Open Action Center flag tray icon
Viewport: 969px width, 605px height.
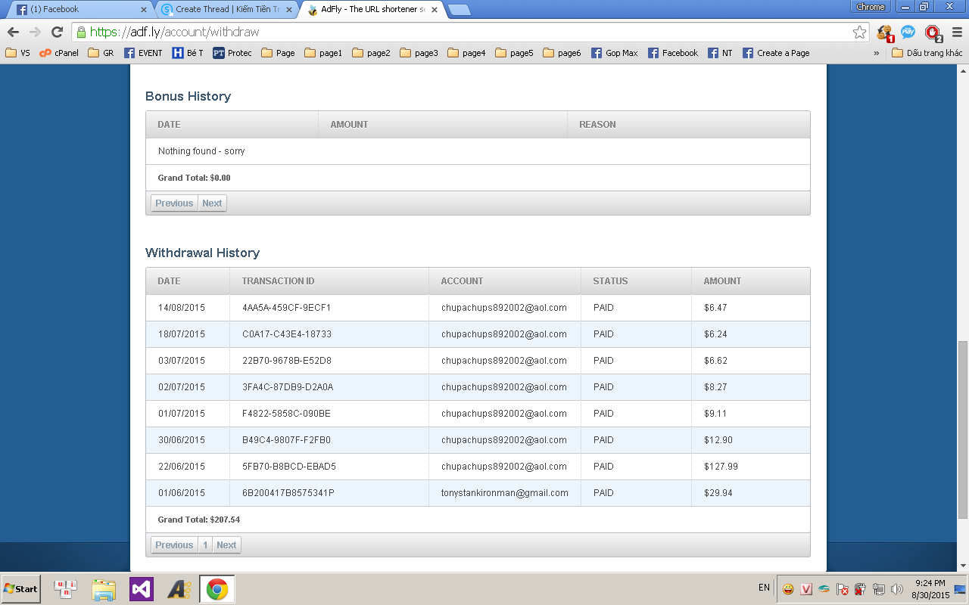point(843,589)
